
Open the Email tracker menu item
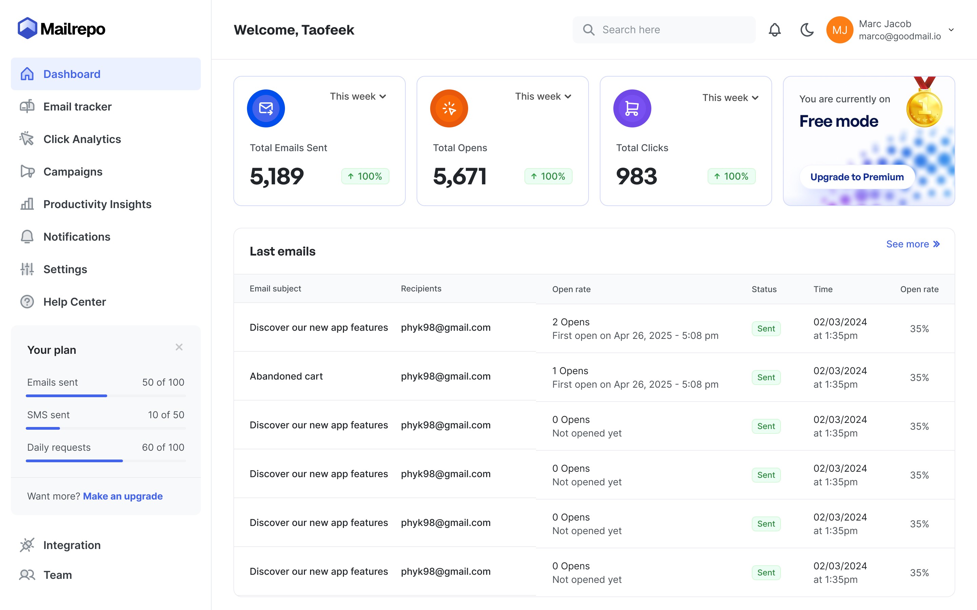click(77, 106)
